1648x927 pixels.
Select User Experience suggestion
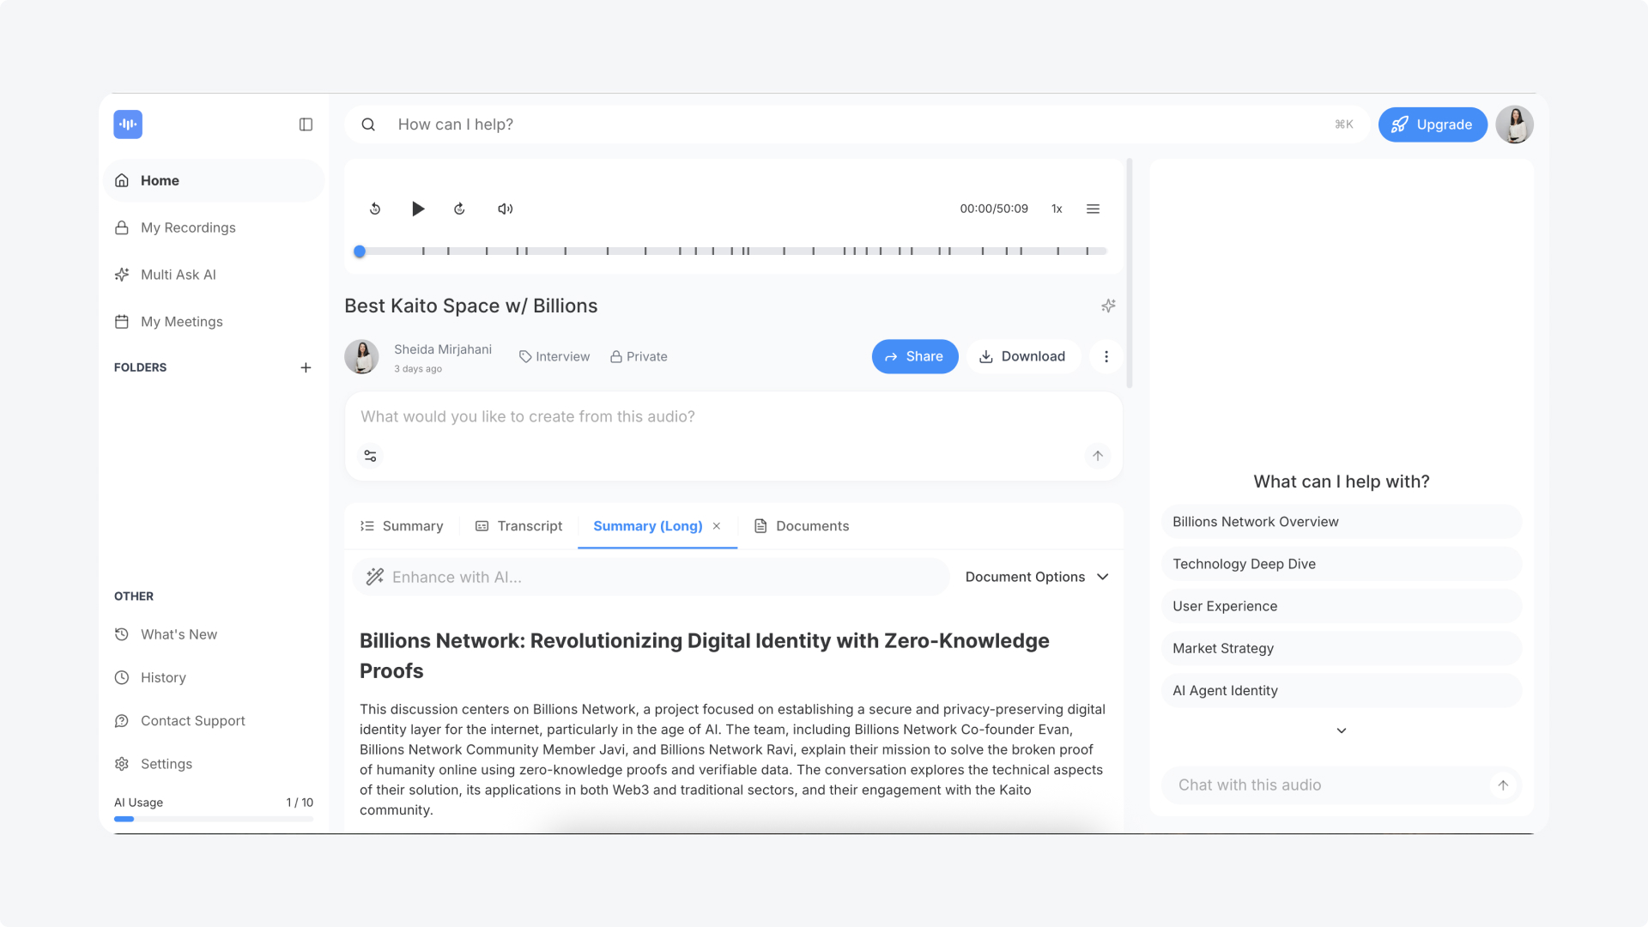click(x=1342, y=606)
